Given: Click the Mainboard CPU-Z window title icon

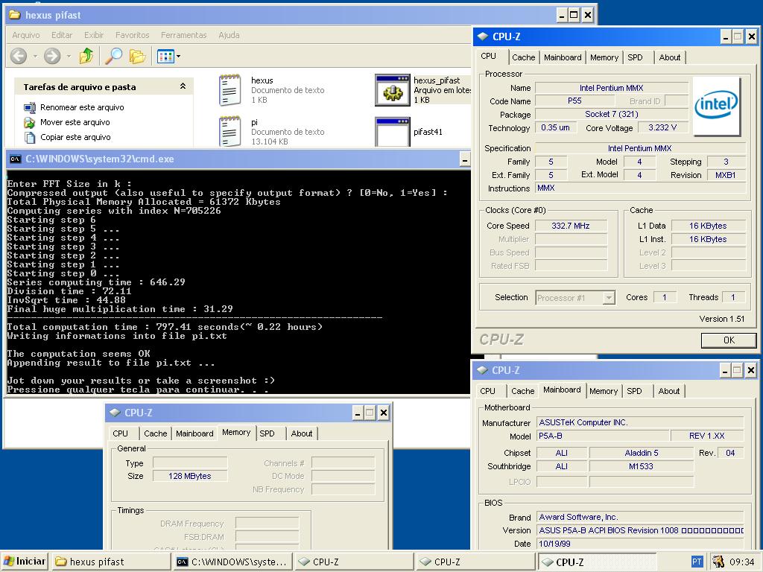Looking at the screenshot, I should [482, 370].
